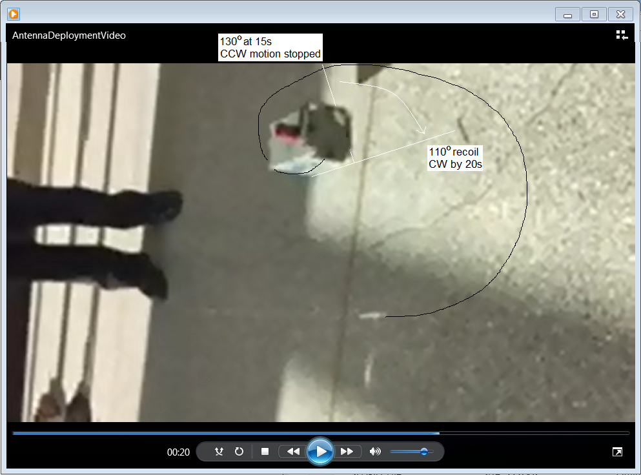Click the '130° at 15s' annotation label

pos(270,47)
